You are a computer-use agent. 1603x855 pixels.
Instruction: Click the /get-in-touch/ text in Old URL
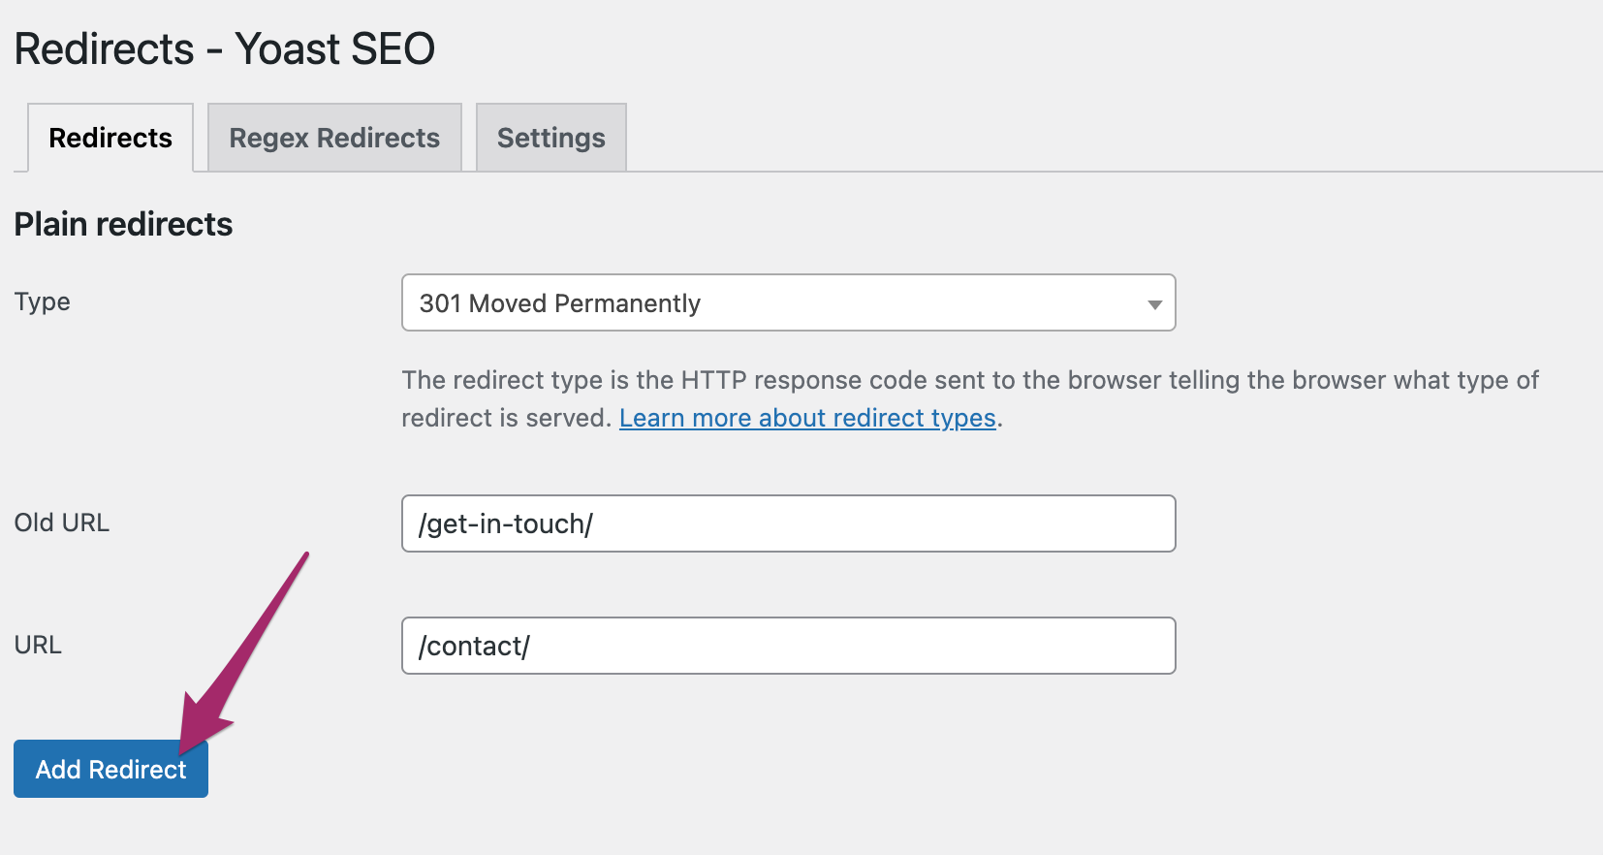pyautogui.click(x=506, y=524)
